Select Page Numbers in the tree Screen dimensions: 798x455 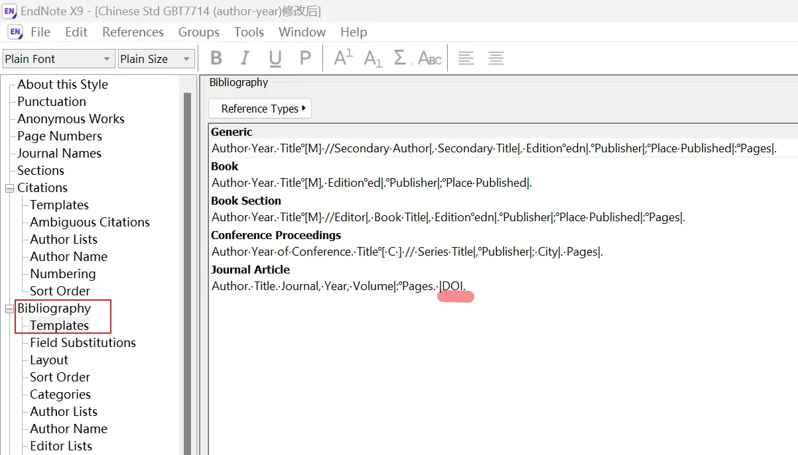coord(60,136)
